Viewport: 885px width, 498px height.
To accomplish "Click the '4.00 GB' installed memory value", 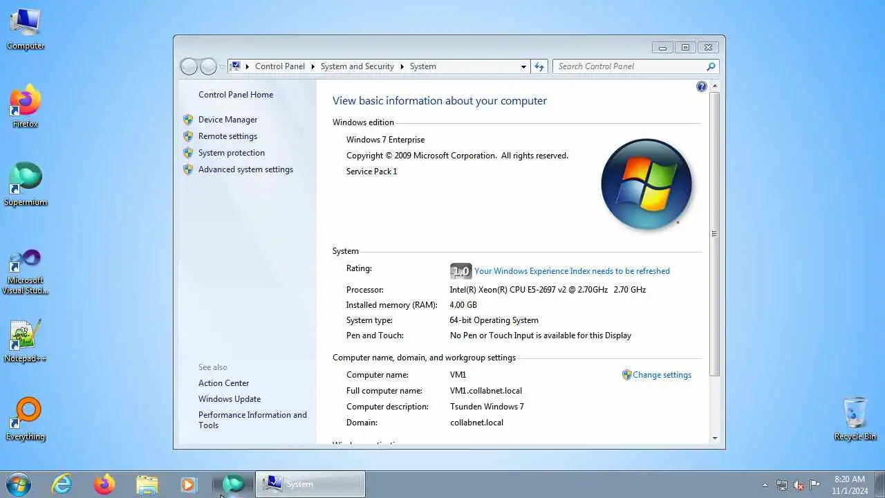I will tap(463, 305).
